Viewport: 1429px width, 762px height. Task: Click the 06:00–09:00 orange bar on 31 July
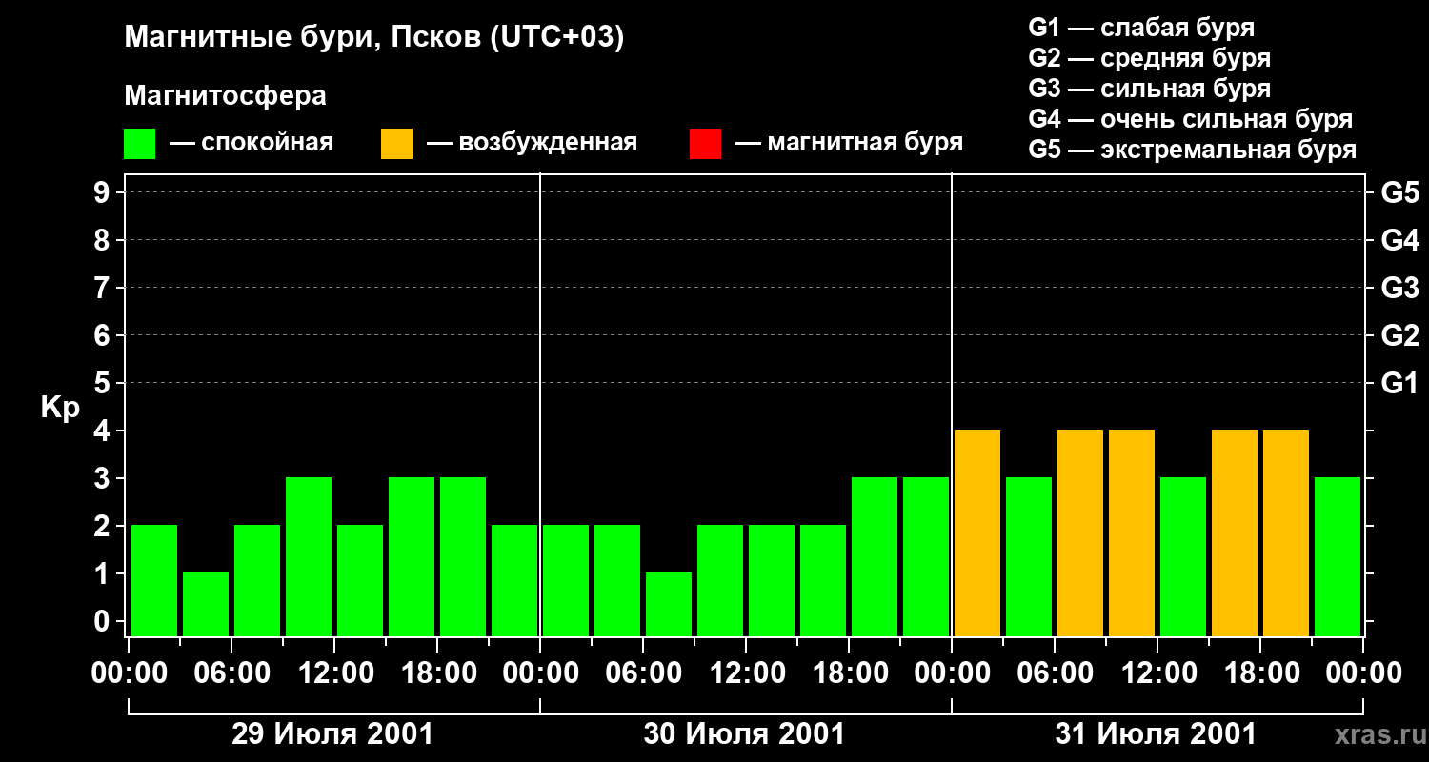1080,532
